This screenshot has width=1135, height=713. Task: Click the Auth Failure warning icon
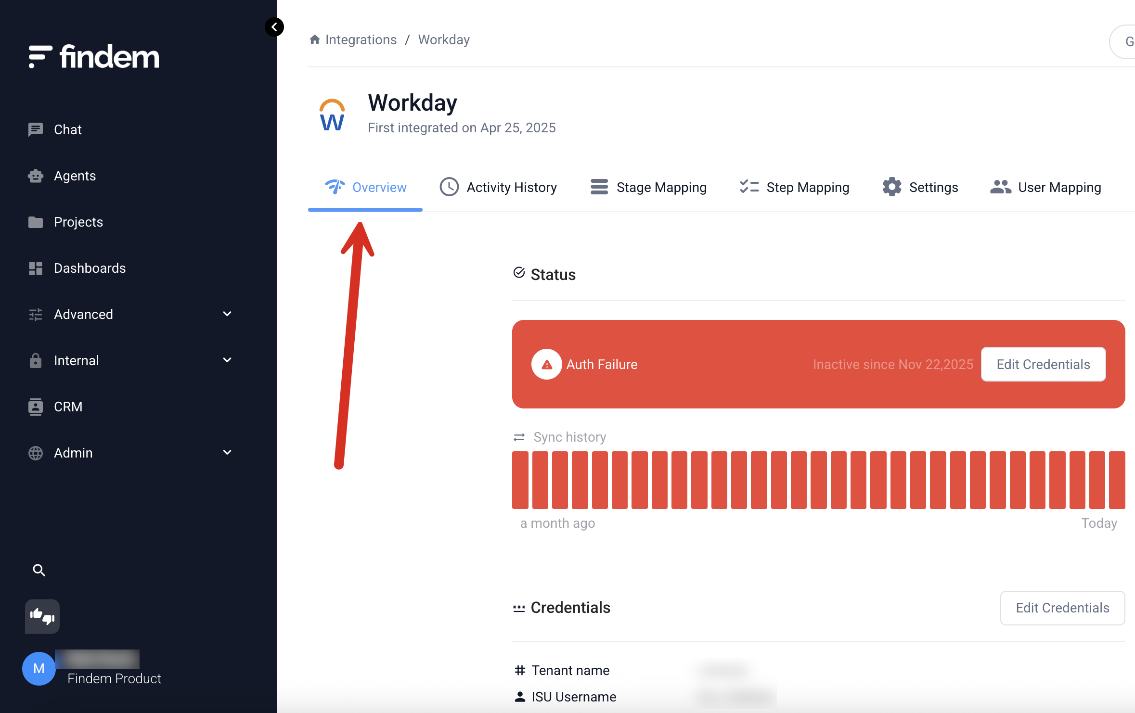tap(547, 364)
